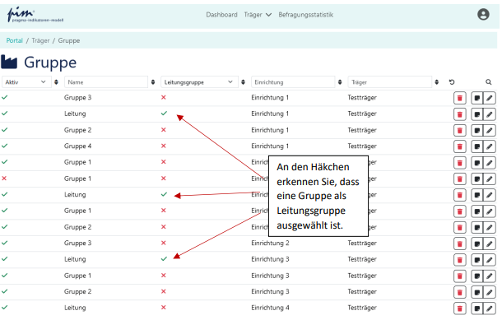502x334 pixels.
Task: Delete Gruppe 1 of Einrichtung 3
Action: click(x=459, y=275)
